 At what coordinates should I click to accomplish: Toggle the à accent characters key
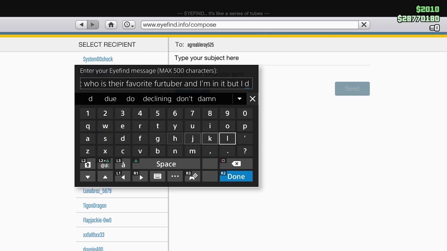click(x=123, y=164)
